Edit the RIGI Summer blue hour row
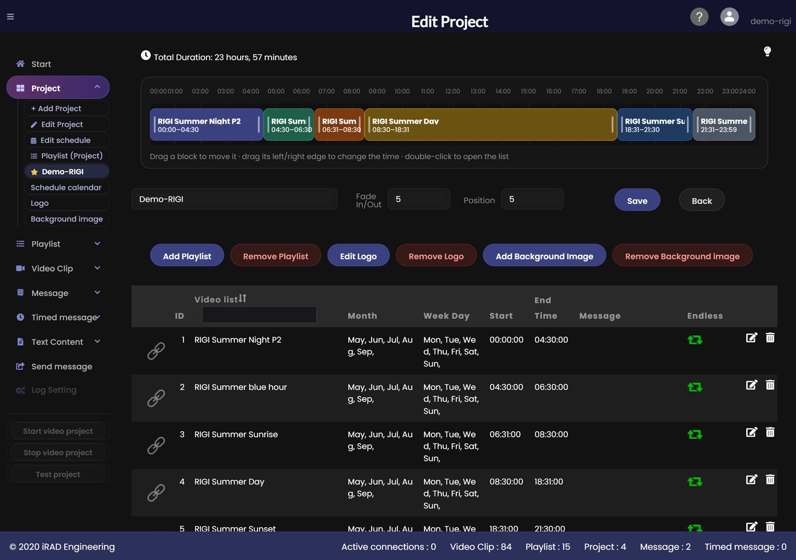This screenshot has height=560, width=796. pyautogui.click(x=751, y=385)
